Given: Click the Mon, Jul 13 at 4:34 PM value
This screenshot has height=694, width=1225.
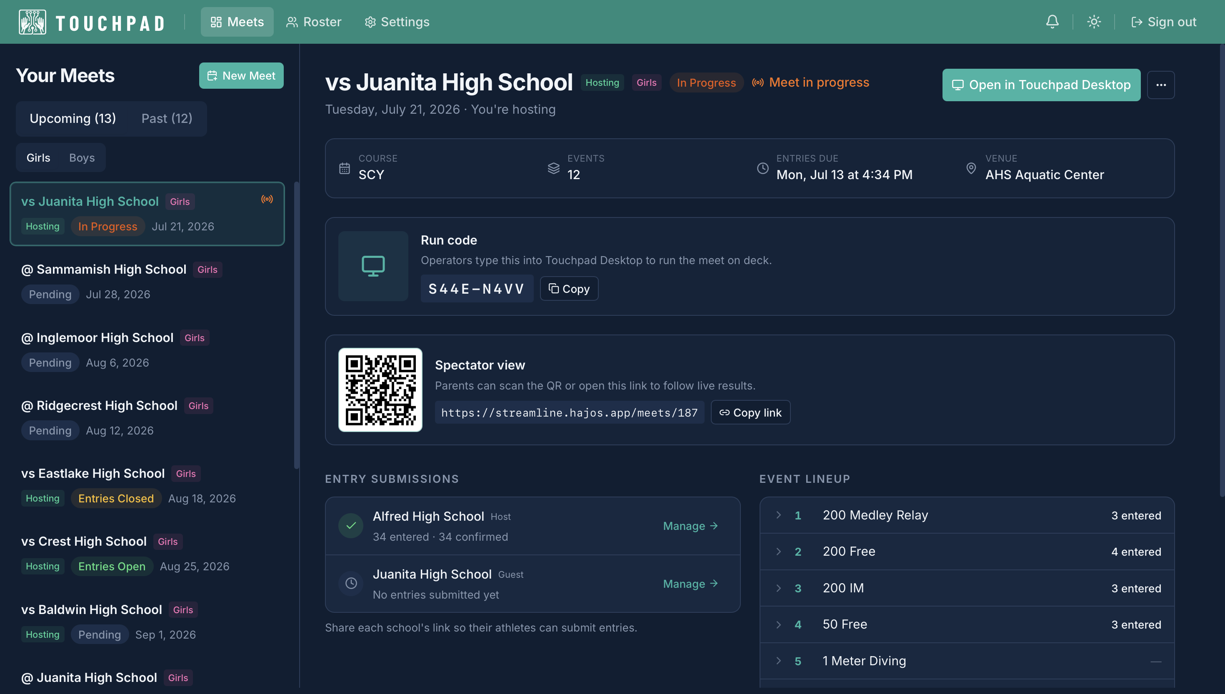Looking at the screenshot, I should tap(844, 175).
